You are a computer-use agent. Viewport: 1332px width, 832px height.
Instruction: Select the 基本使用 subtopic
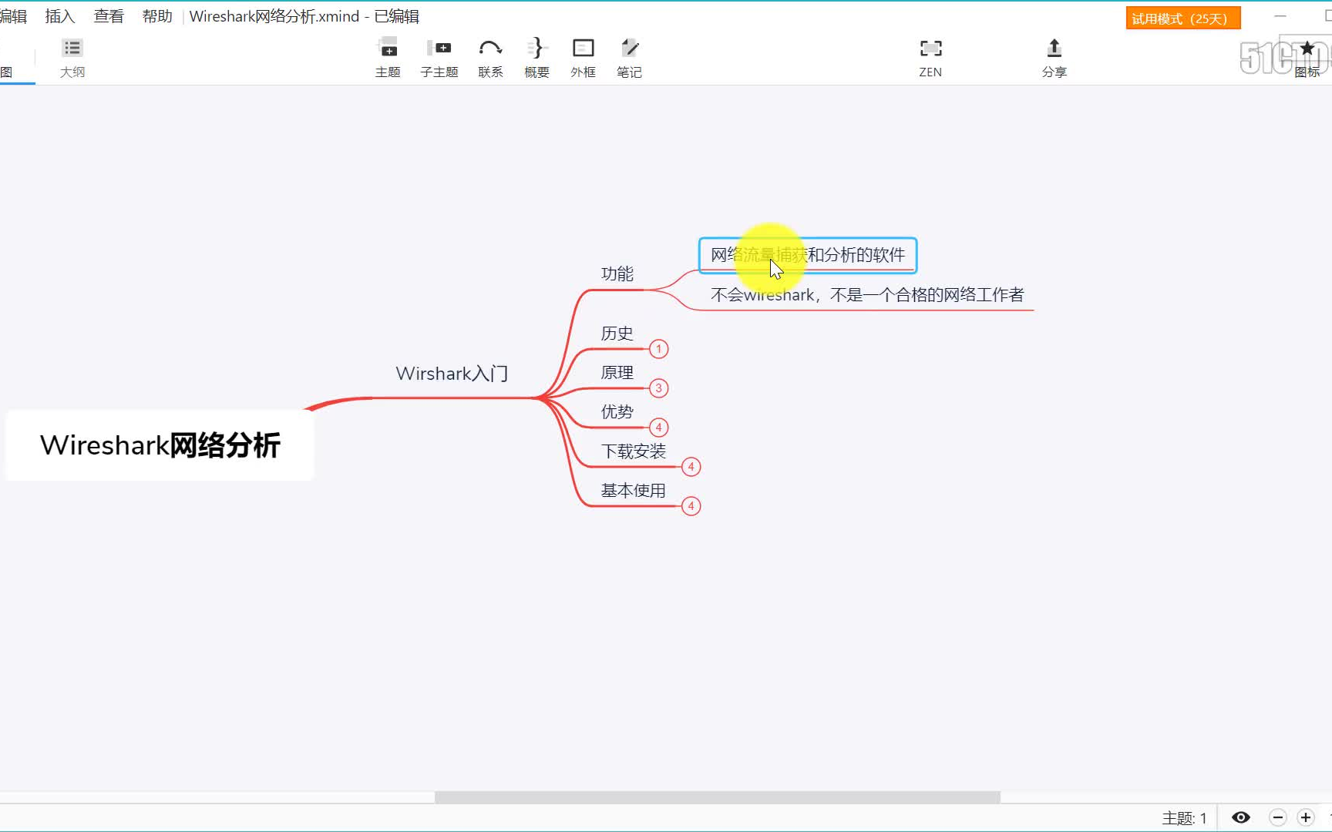(633, 491)
